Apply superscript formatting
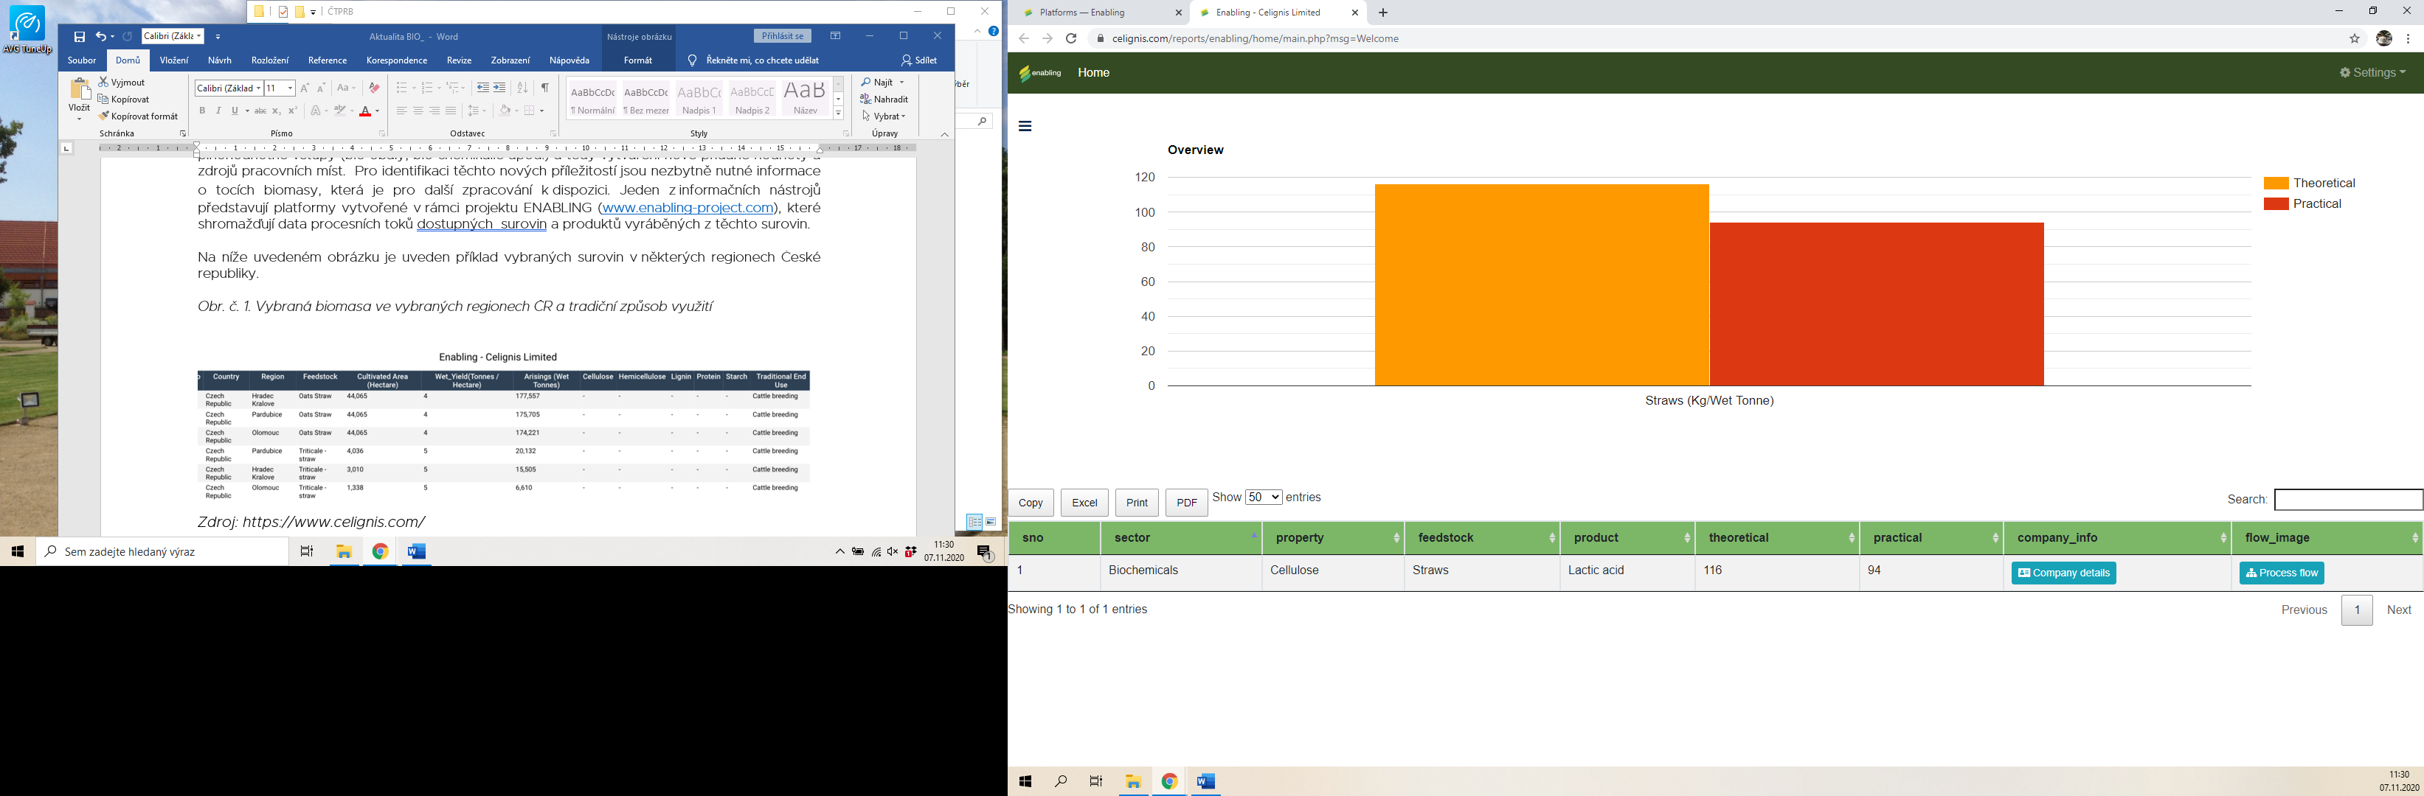The image size is (2424, 796). (x=293, y=111)
